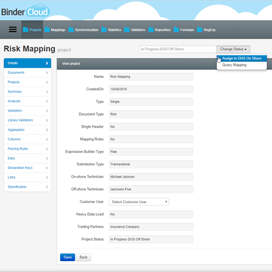Open the Projects navigation tab
The width and height of the screenshot is (272, 272).
tap(32, 30)
